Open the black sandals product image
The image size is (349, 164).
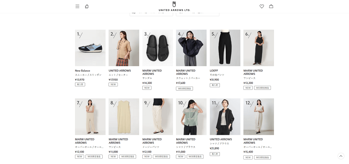[158, 48]
